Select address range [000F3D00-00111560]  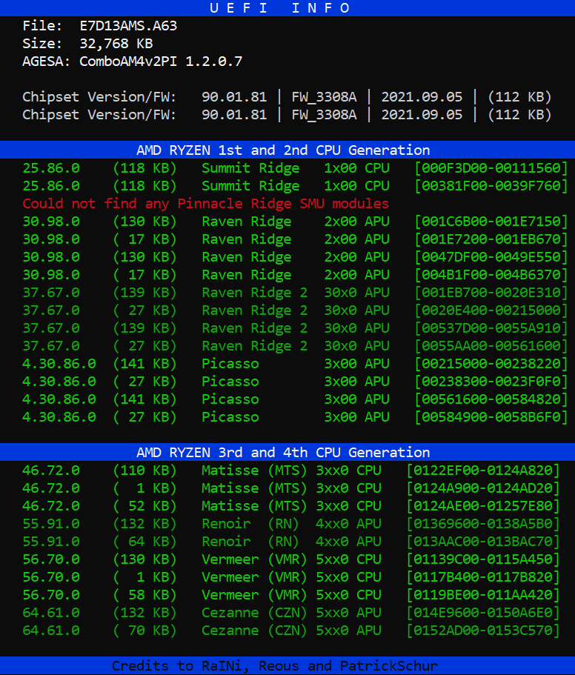coord(491,168)
